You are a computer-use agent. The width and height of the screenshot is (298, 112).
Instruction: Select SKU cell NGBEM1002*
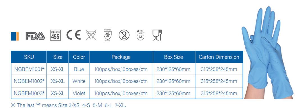tap(29, 81)
